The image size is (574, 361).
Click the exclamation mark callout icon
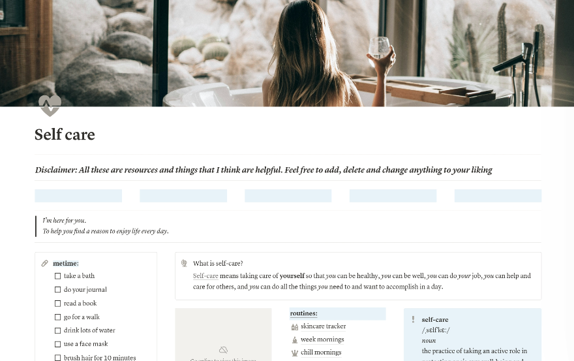click(x=413, y=320)
